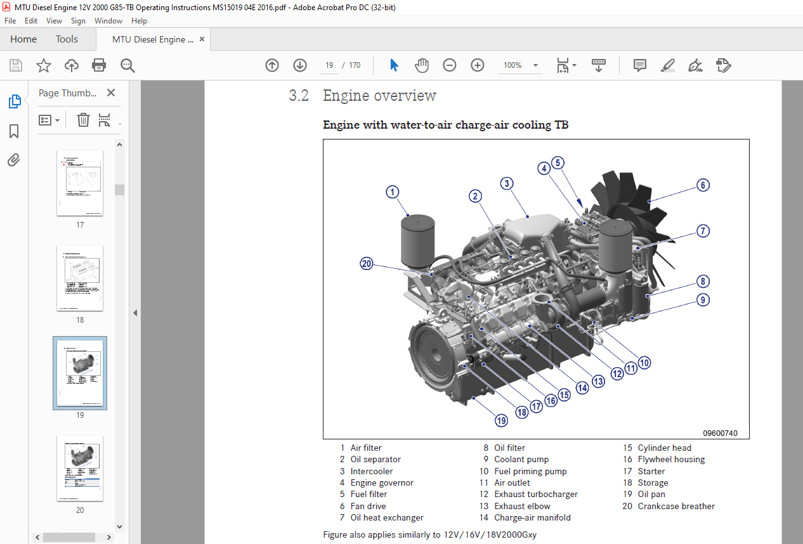Click the page number input field
Image resolution: width=803 pixels, height=544 pixels.
coord(330,65)
